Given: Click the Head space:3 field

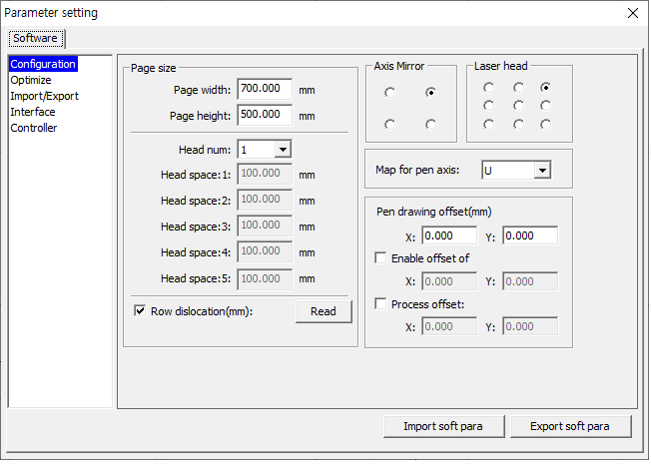Looking at the screenshot, I should 265,226.
